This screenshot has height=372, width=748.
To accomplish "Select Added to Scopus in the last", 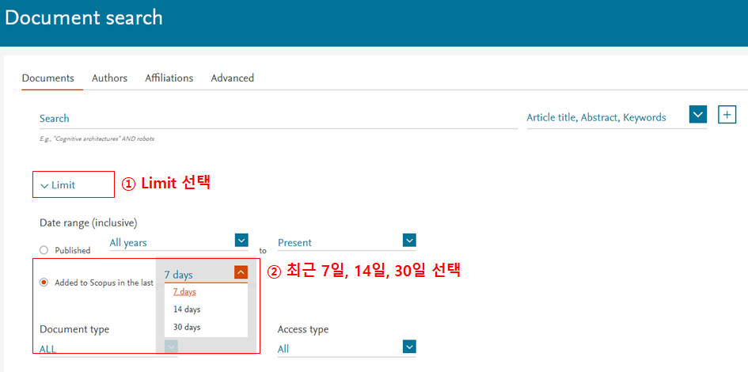I will [44, 282].
